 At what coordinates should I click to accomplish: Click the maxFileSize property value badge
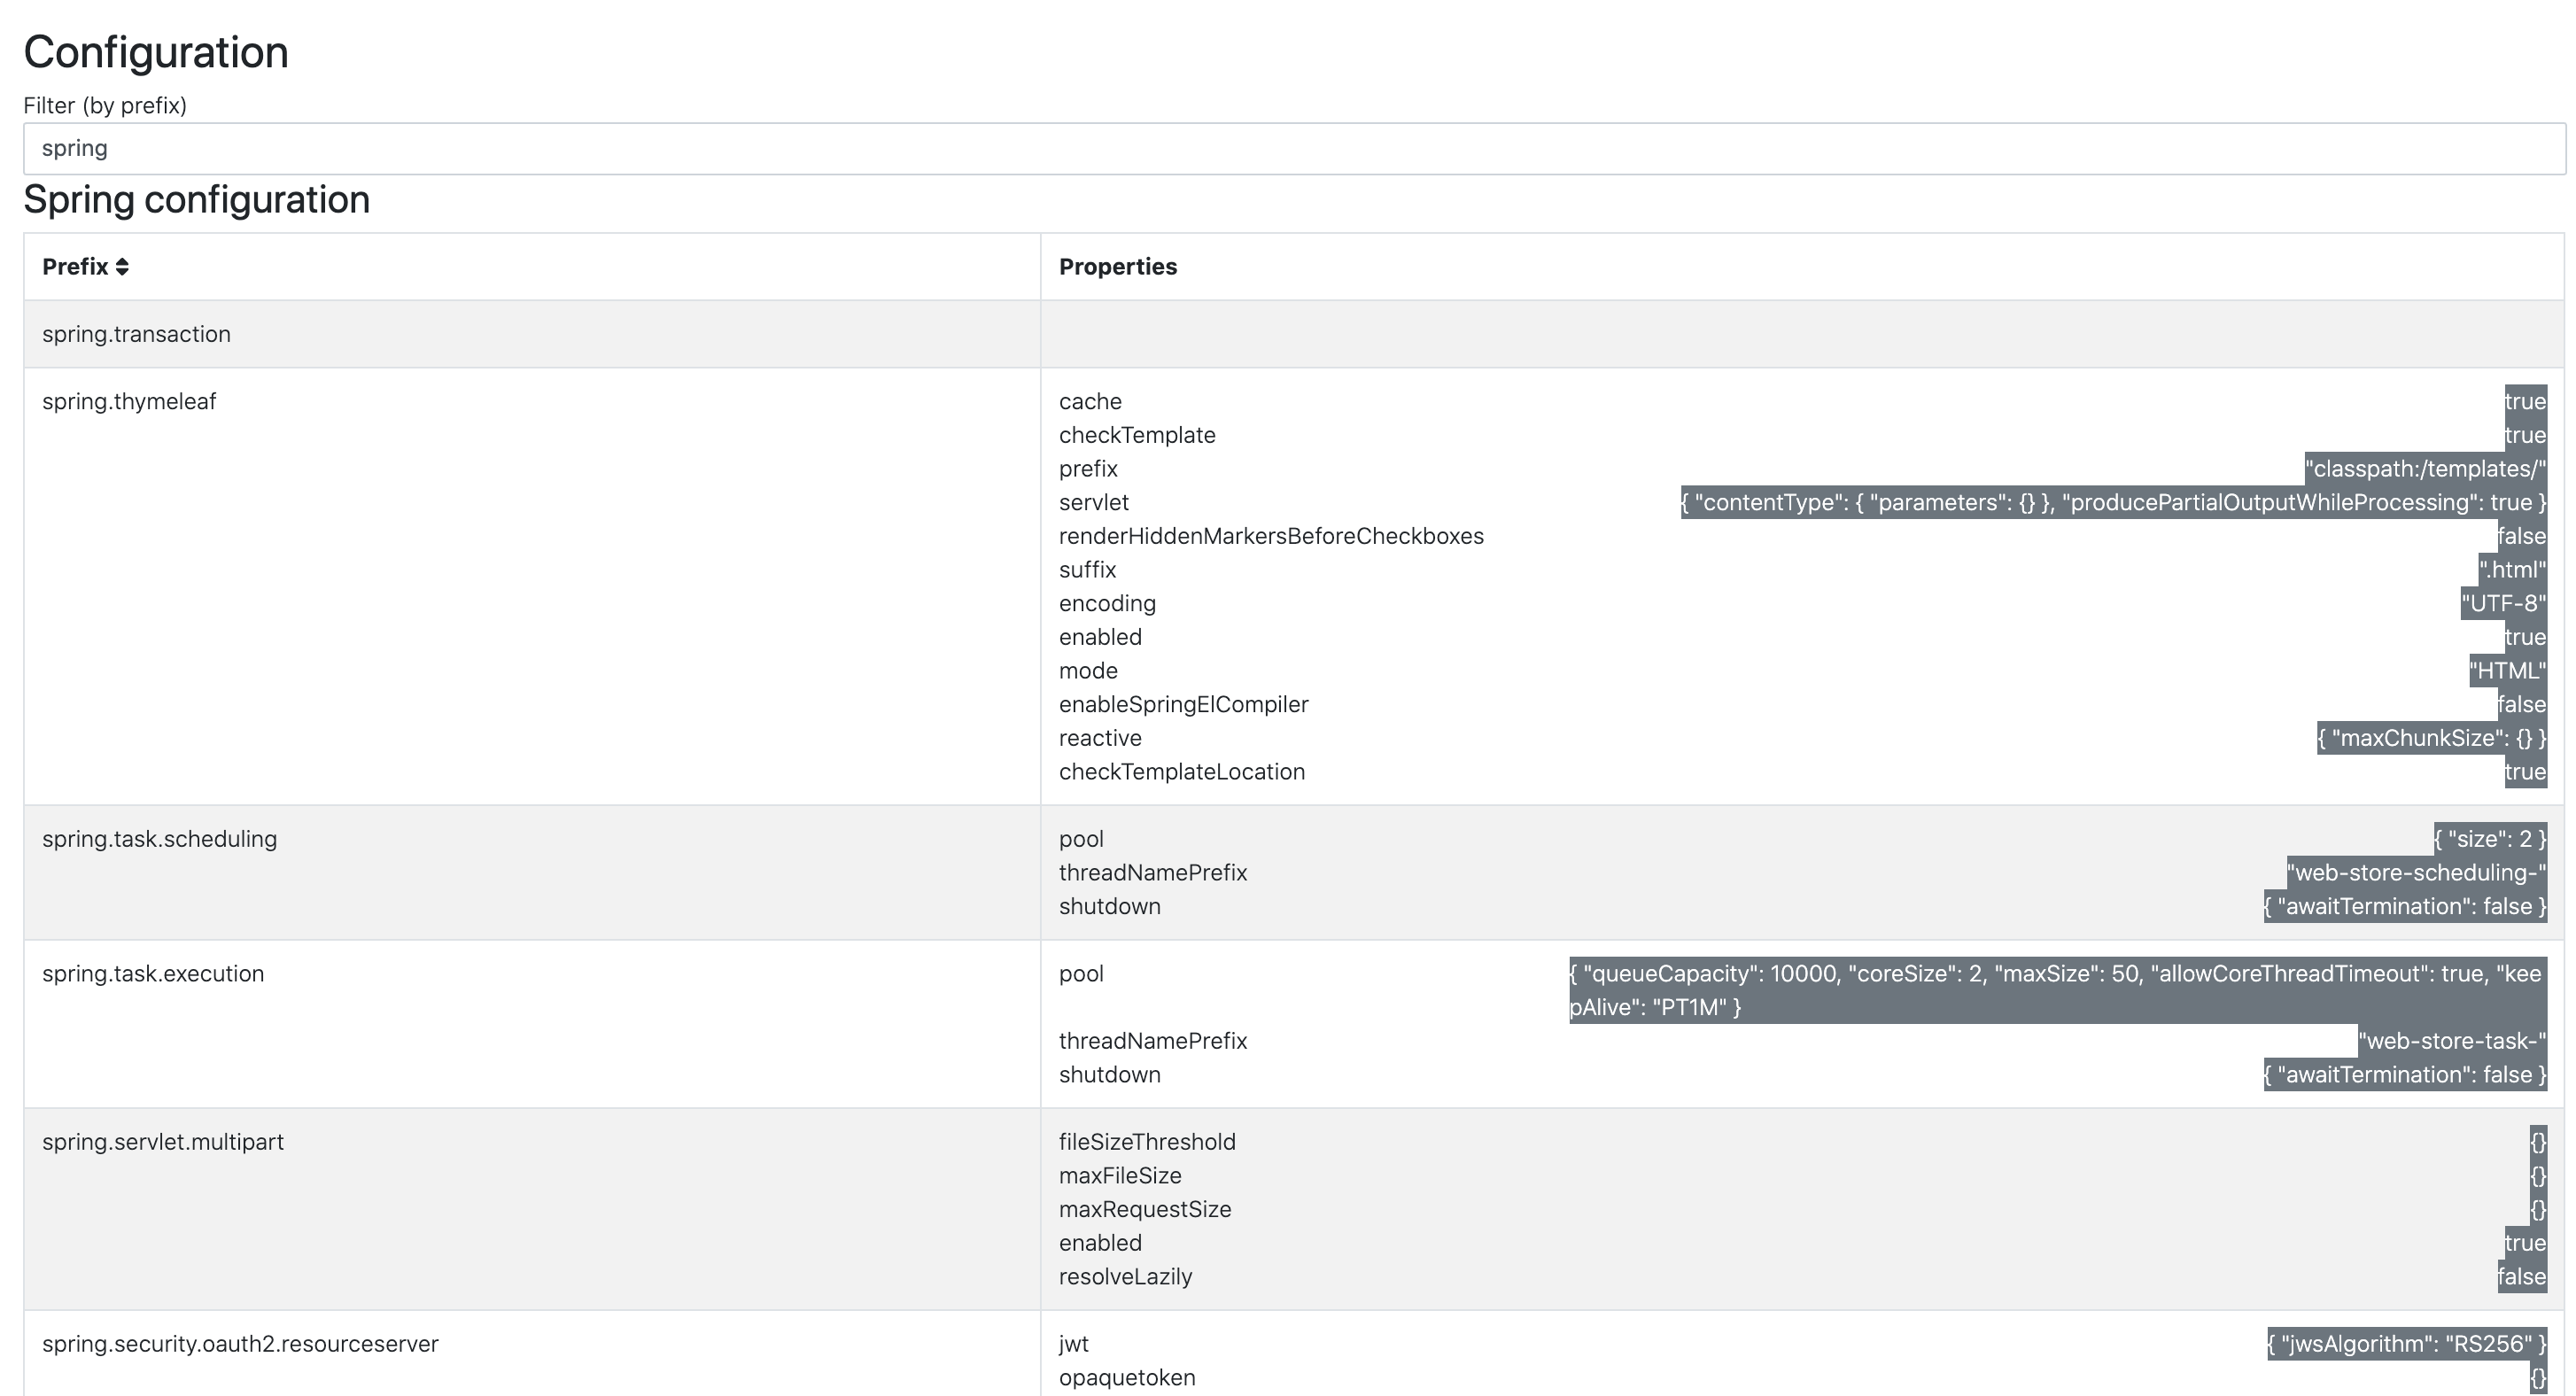point(2537,1176)
